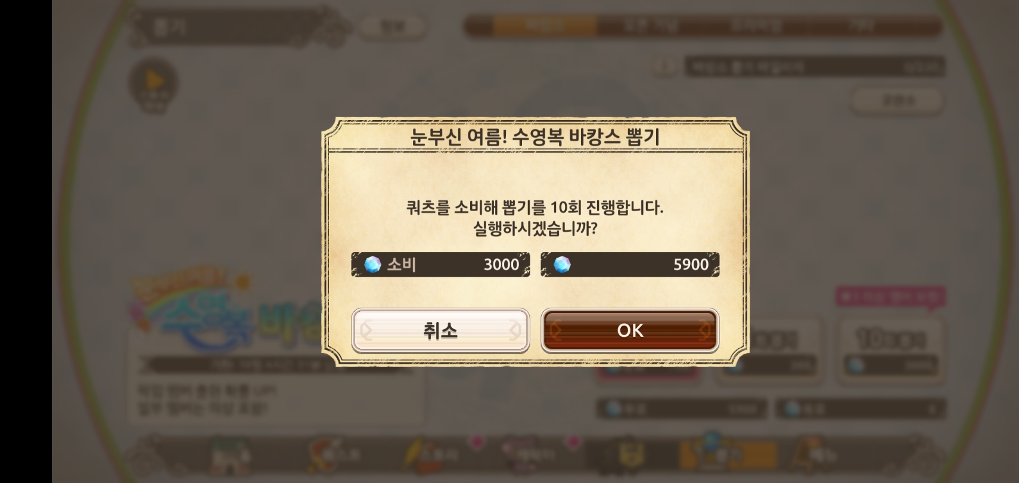
Task: Tap the gem icon beside 소비 3000
Action: click(372, 264)
